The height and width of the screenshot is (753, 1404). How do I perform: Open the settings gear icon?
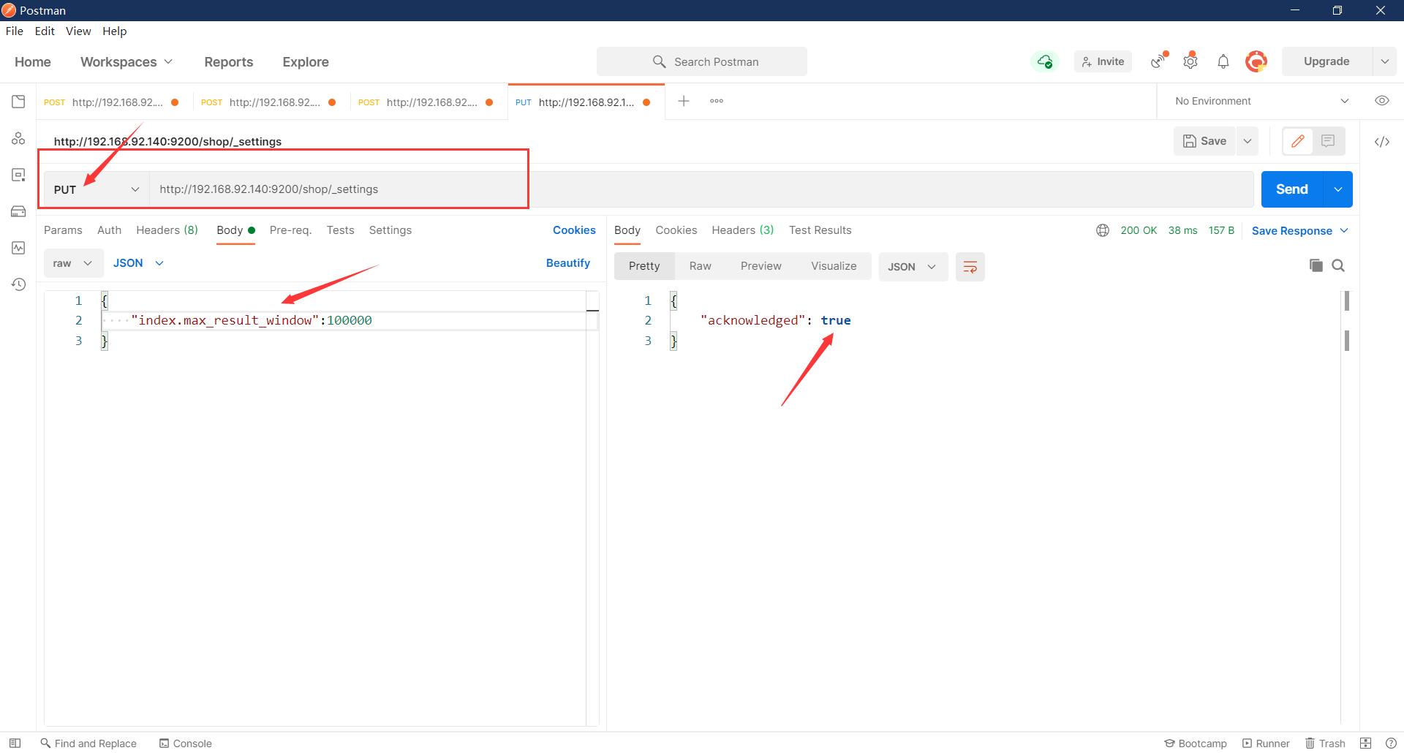click(x=1190, y=61)
